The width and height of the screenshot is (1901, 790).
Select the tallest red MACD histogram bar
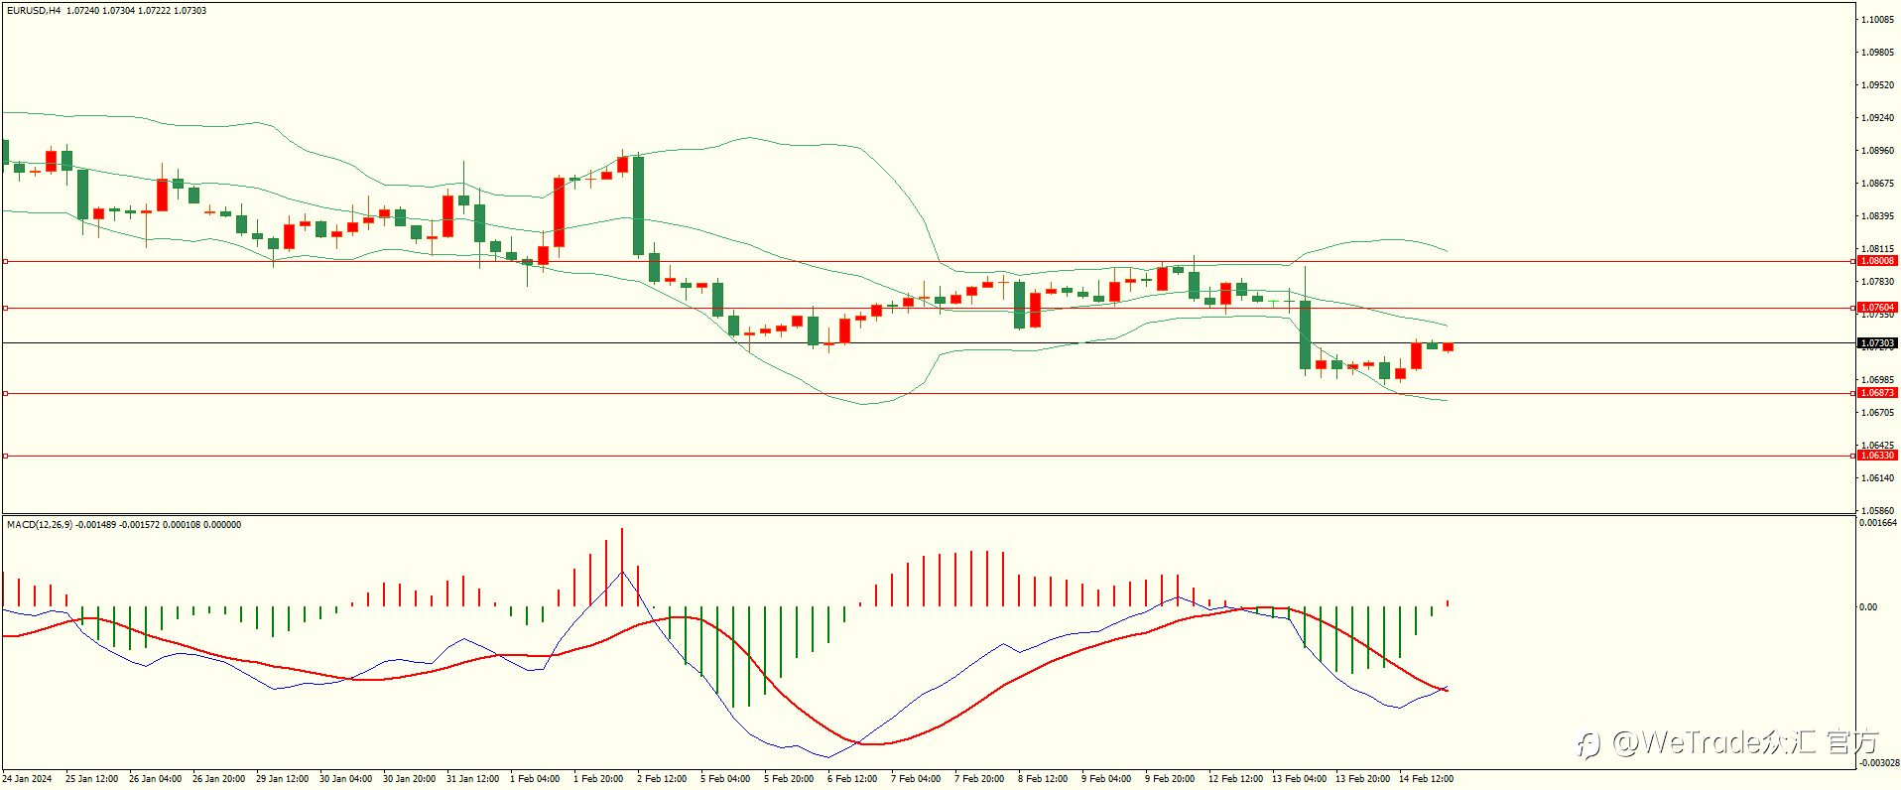[x=622, y=567]
